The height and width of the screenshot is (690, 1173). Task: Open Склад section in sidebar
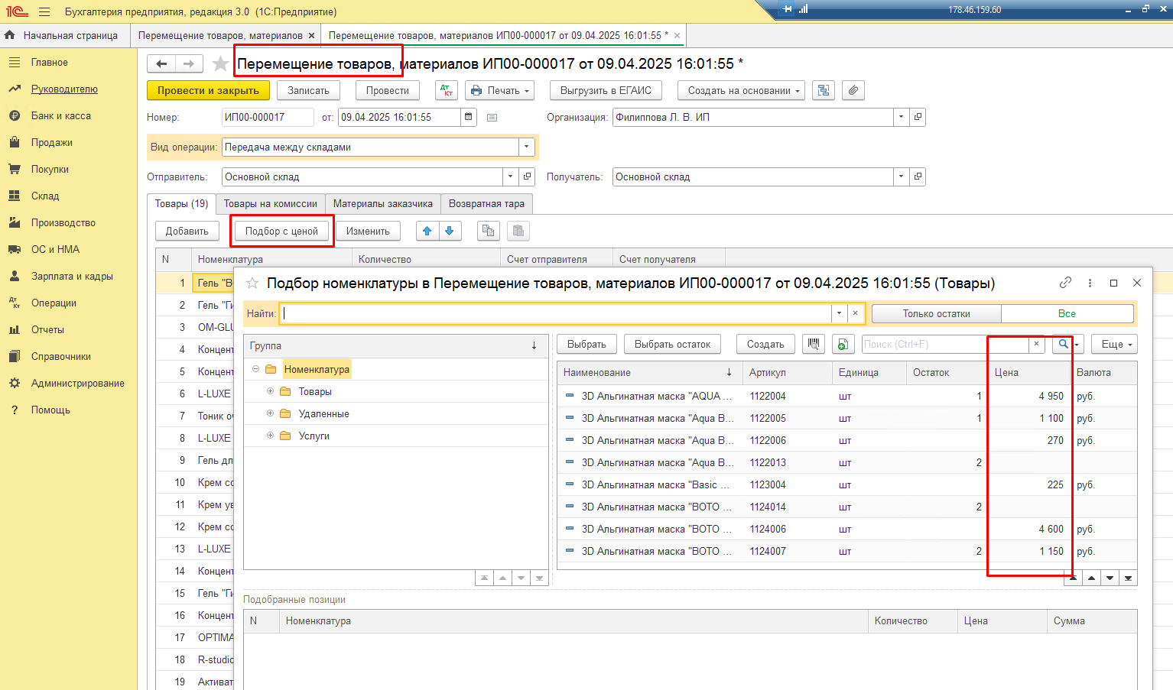45,196
